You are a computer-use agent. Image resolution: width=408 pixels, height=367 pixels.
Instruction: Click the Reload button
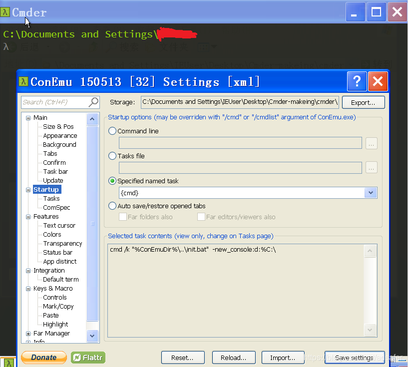click(234, 358)
